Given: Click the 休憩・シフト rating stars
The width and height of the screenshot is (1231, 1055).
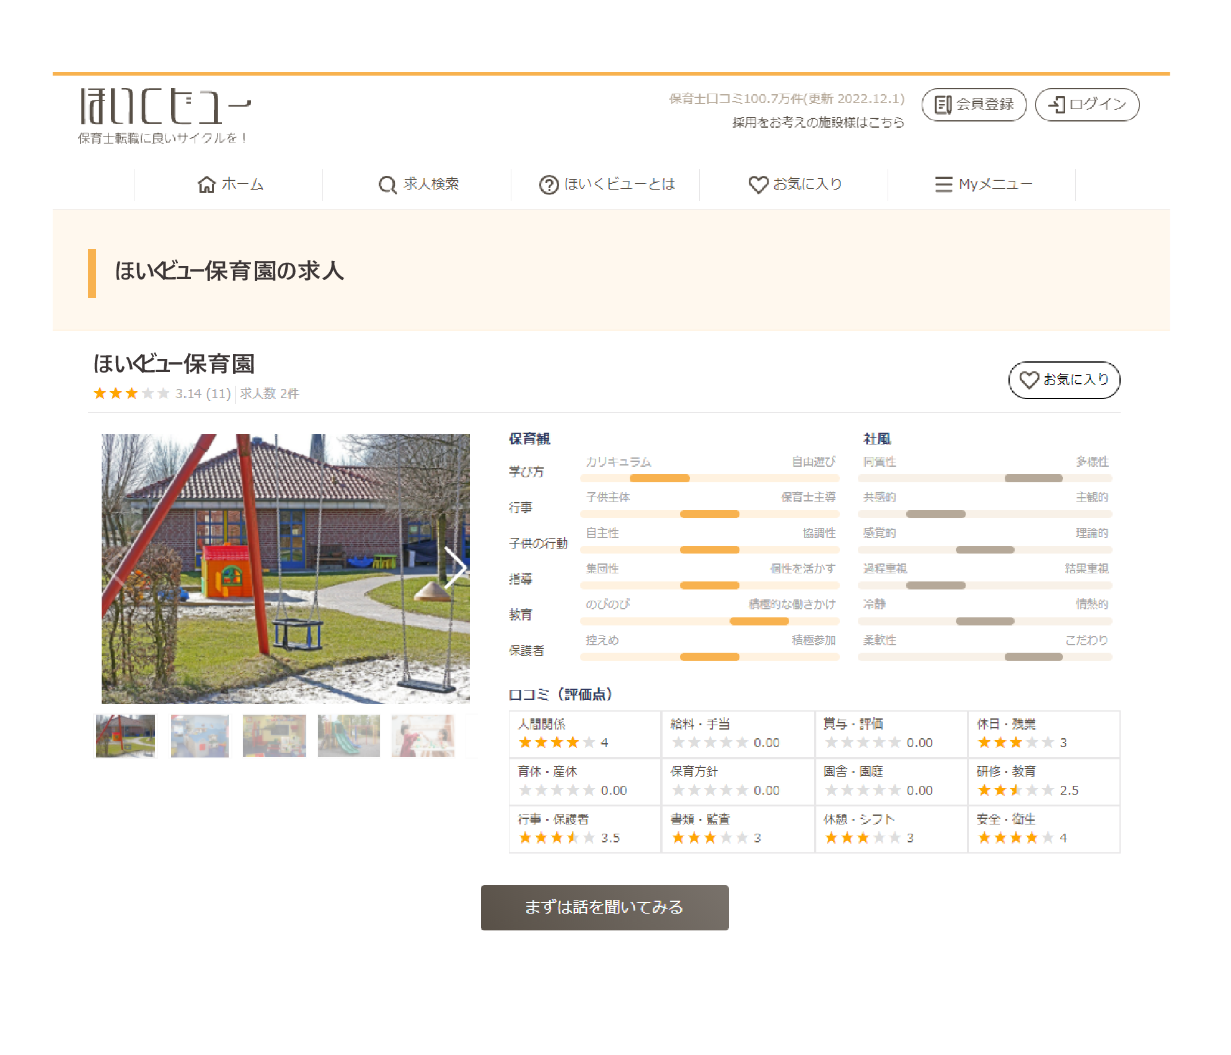Looking at the screenshot, I should (863, 838).
